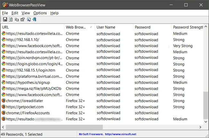This screenshot has height=138, width=209.
Task: Click user name cell in mega.nz row
Action: coord(108,88)
